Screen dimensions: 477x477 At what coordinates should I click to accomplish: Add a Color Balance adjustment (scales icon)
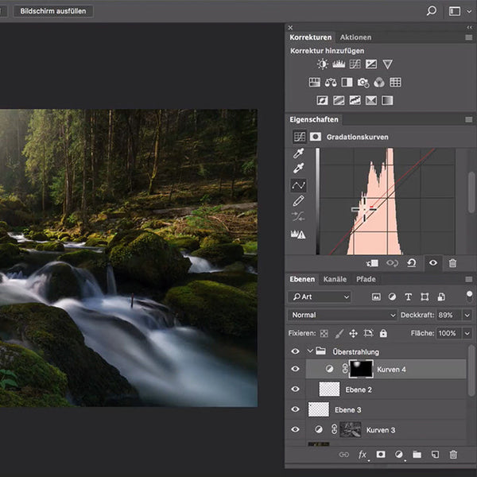(x=331, y=82)
